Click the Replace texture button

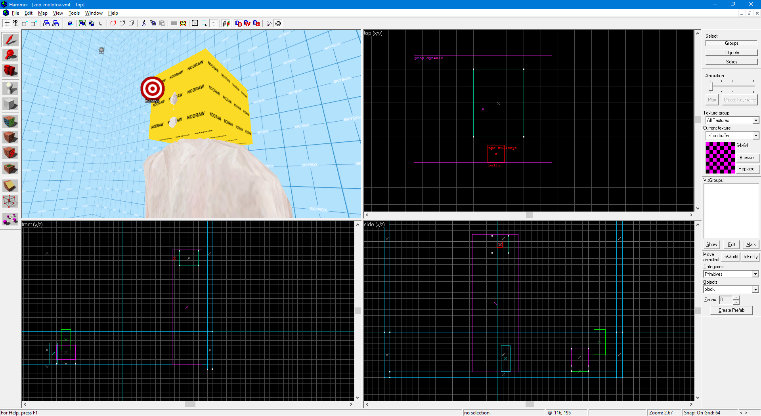[x=748, y=169]
